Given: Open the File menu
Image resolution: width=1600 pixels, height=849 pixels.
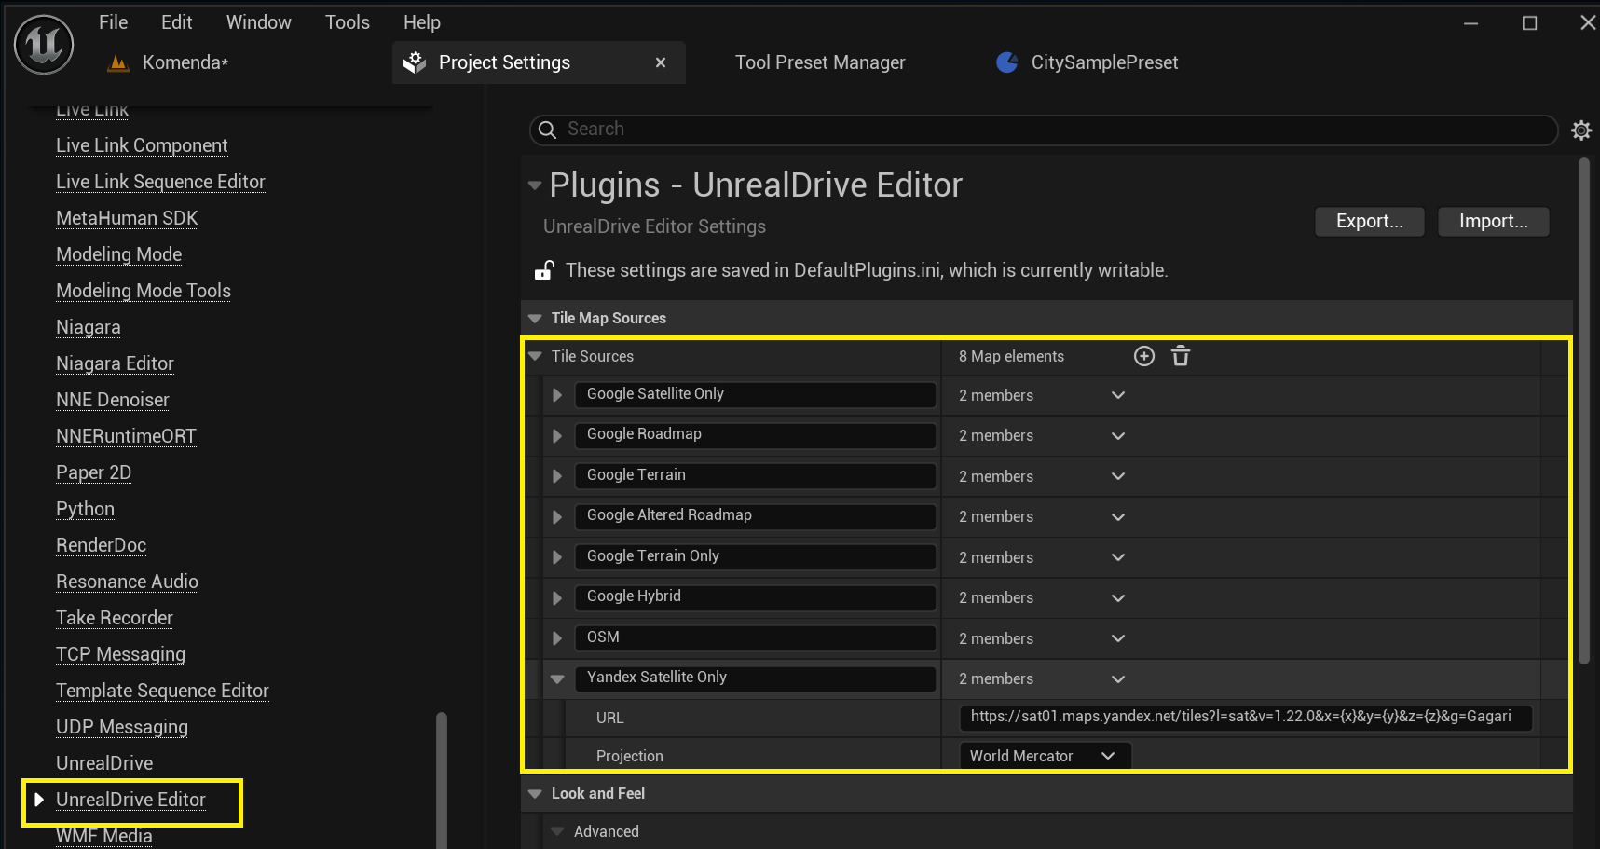Looking at the screenshot, I should 114,22.
